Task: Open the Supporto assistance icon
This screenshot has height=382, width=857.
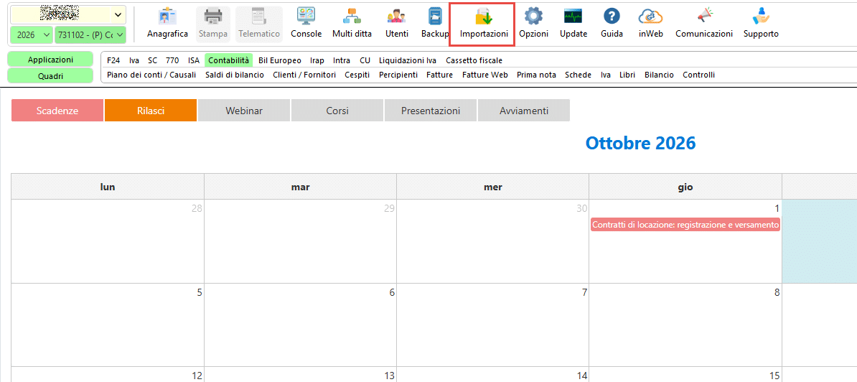Action: pos(761,24)
